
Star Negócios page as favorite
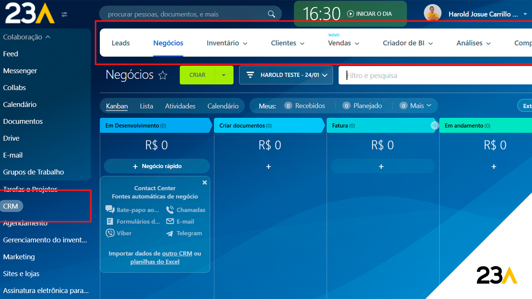click(x=163, y=75)
